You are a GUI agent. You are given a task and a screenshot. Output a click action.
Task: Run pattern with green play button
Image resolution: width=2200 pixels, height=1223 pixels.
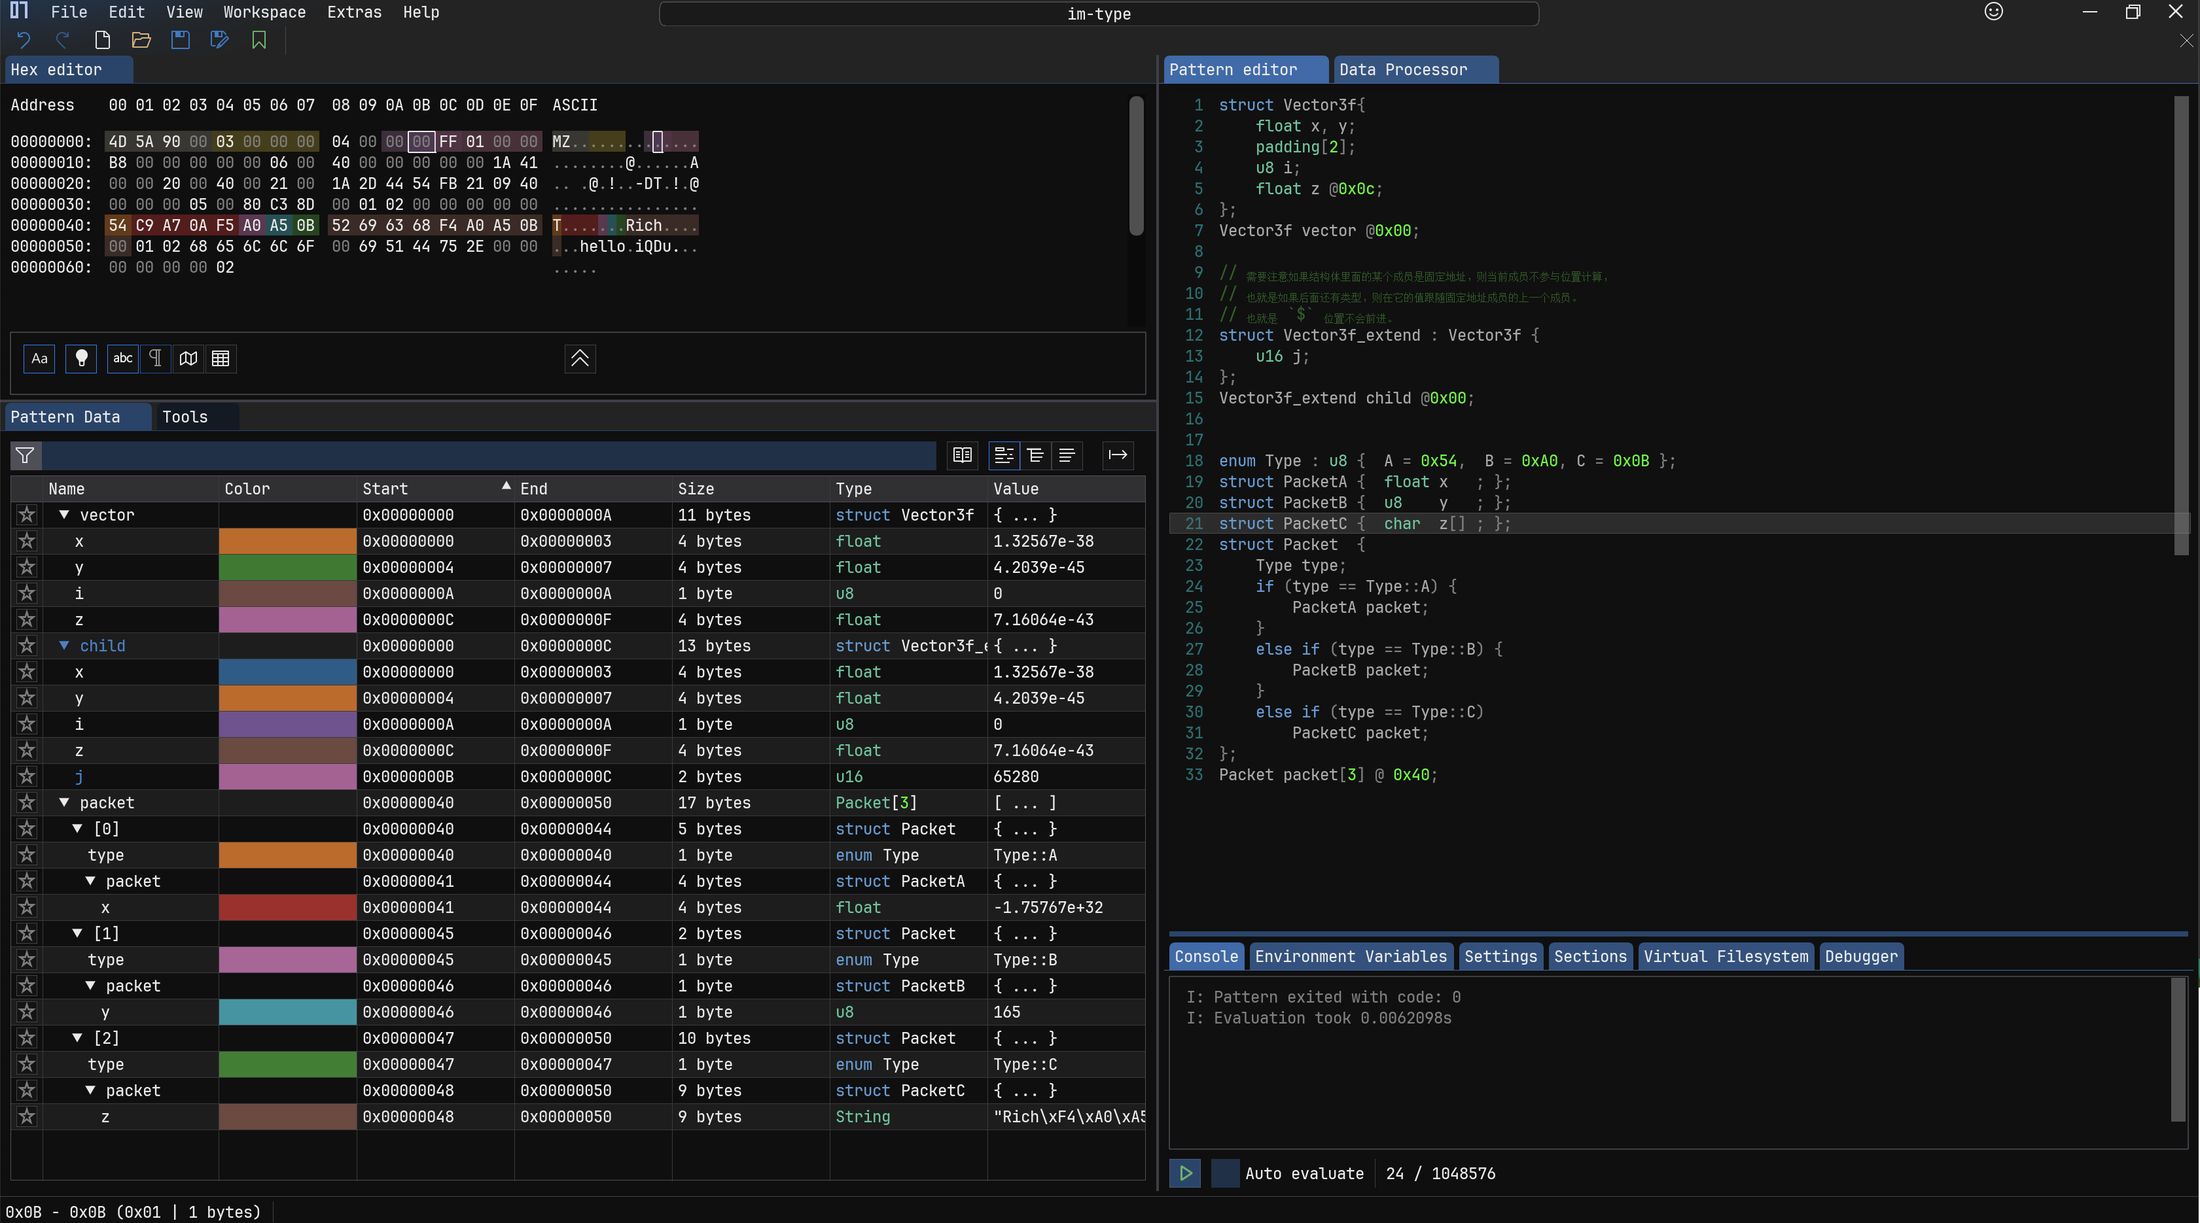(1186, 1173)
